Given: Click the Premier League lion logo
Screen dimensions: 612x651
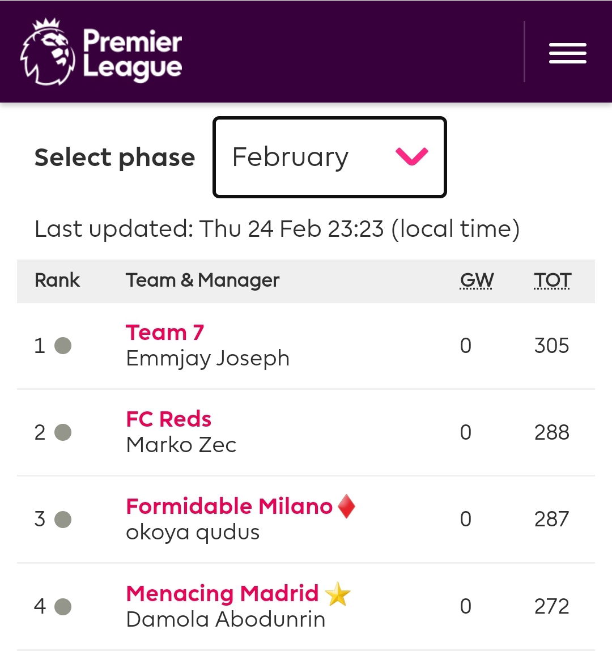Looking at the screenshot, I should (x=48, y=52).
